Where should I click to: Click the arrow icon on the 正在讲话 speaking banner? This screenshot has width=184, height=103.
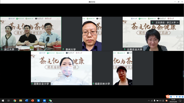178,22
